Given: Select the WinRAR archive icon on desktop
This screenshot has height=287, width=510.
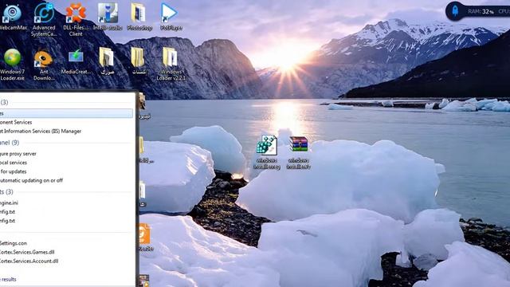Looking at the screenshot, I should click(299, 152).
